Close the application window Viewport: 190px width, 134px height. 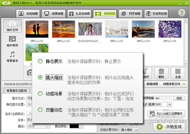tap(187, 3)
